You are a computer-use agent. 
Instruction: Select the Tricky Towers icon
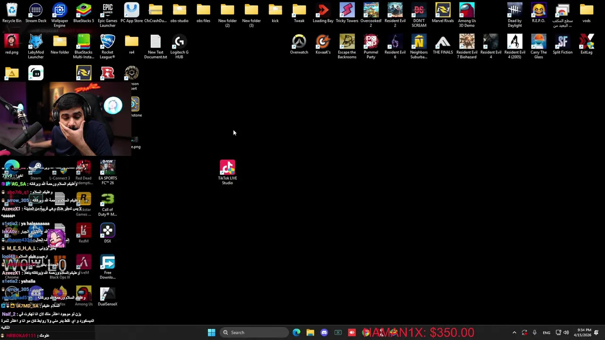click(347, 13)
